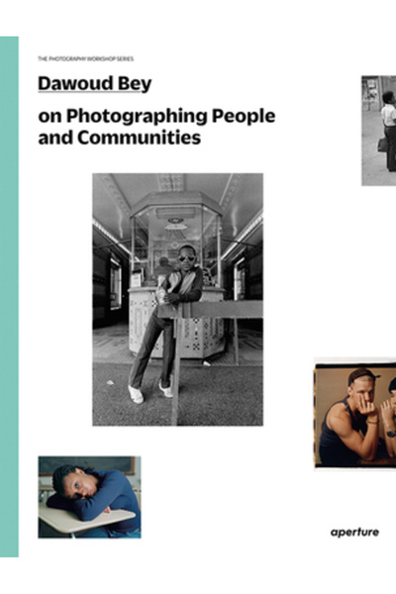Image resolution: width=396 pixels, height=594 pixels.
Task: Open the girl resting on desk photo
Action: [x=89, y=497]
